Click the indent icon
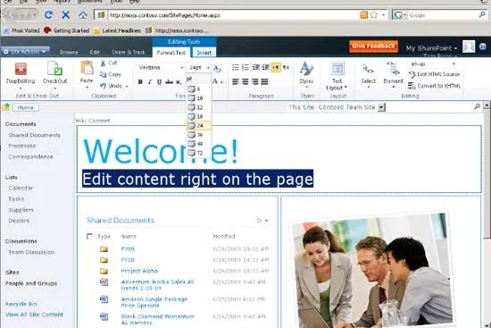The height and width of the screenshot is (328, 491). (265, 67)
